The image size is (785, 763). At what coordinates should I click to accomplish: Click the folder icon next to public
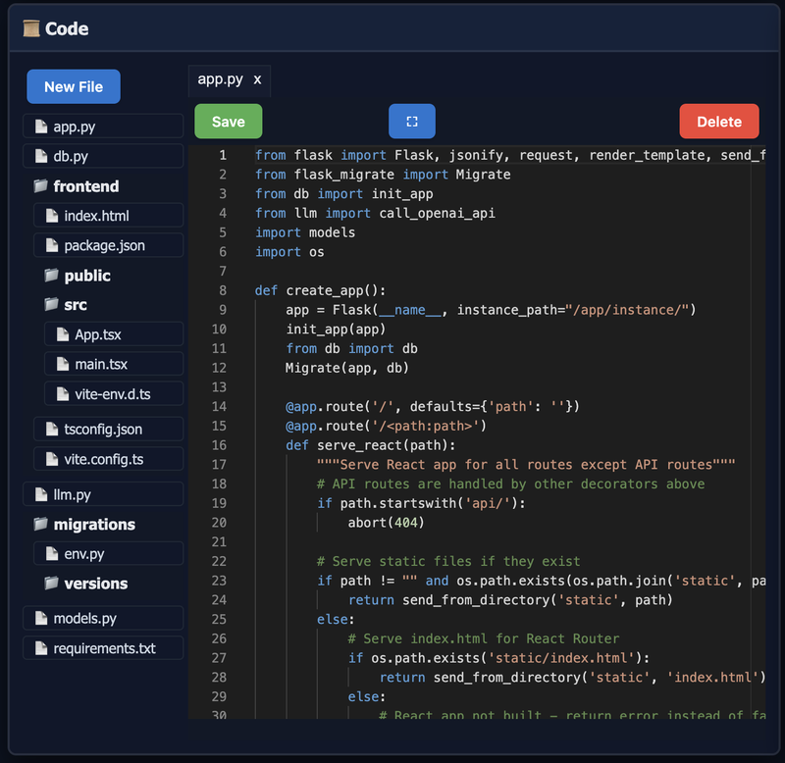click(51, 276)
